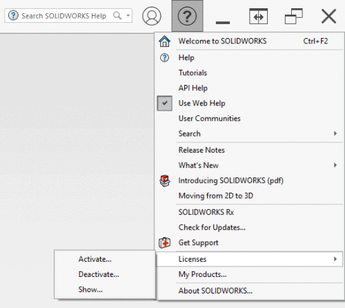The height and width of the screenshot is (308, 345).
Task: Close the SOLIDWORKS window
Action: point(329,16)
